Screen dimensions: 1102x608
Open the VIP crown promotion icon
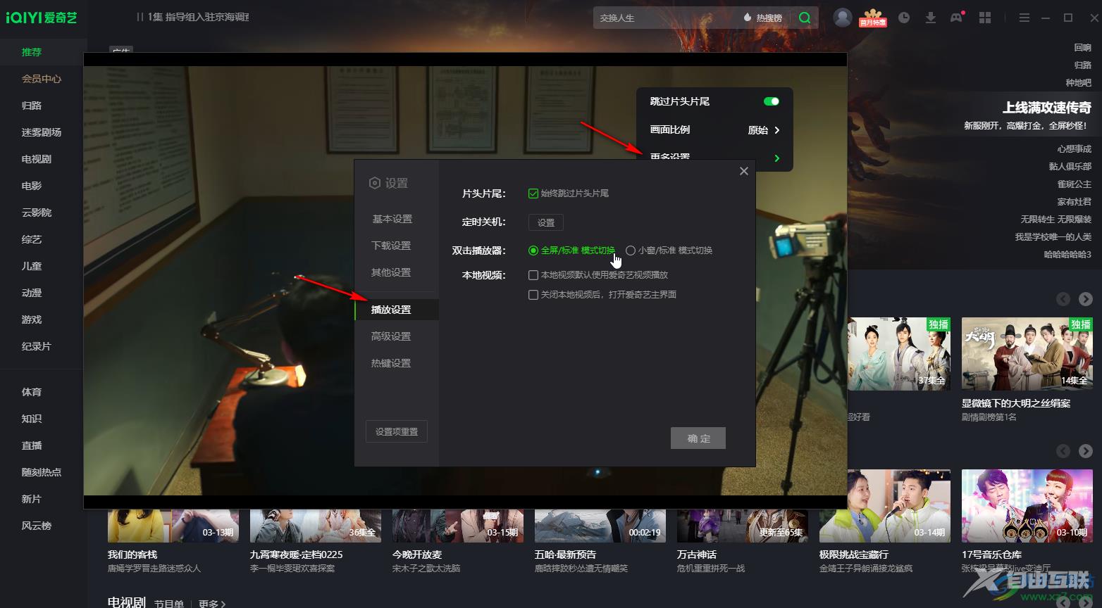[872, 18]
